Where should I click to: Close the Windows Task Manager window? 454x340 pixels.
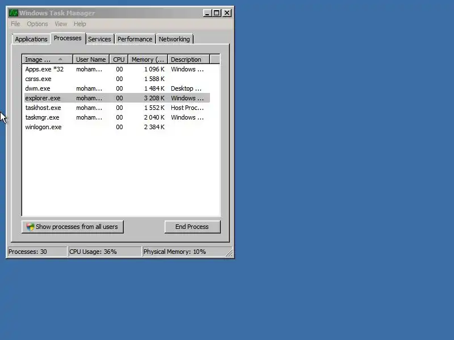pyautogui.click(x=227, y=13)
